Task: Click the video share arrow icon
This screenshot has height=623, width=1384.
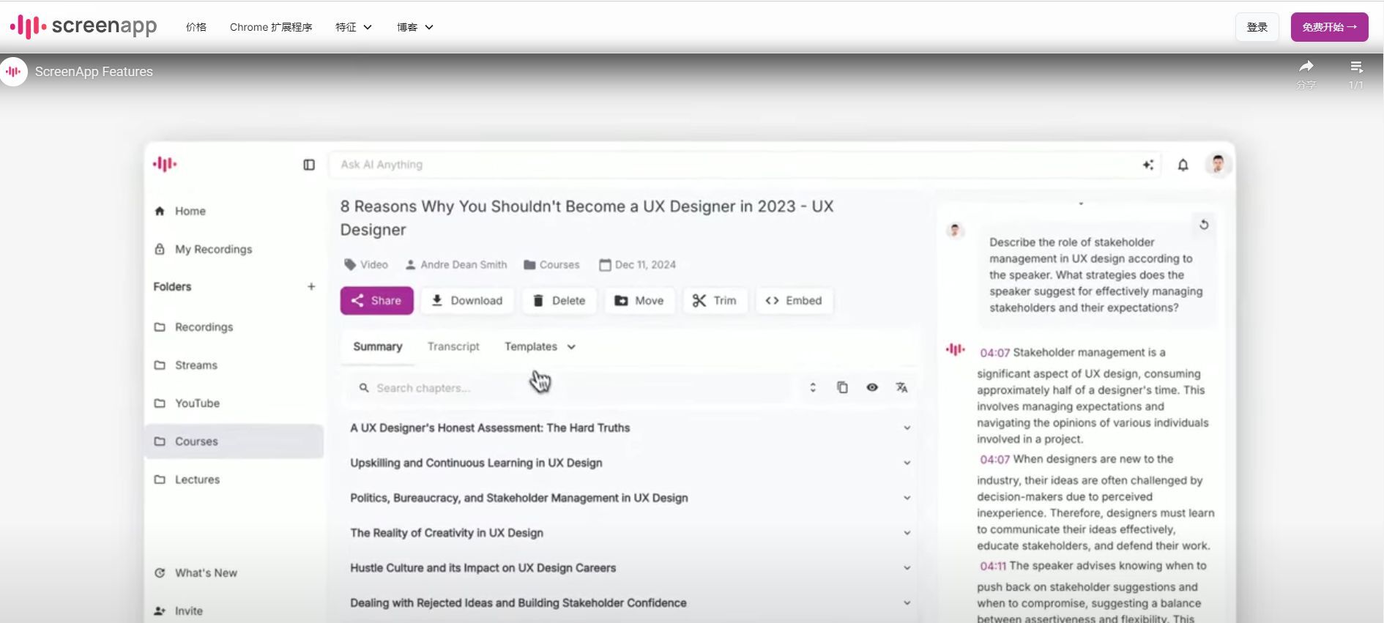Action: tap(1306, 67)
